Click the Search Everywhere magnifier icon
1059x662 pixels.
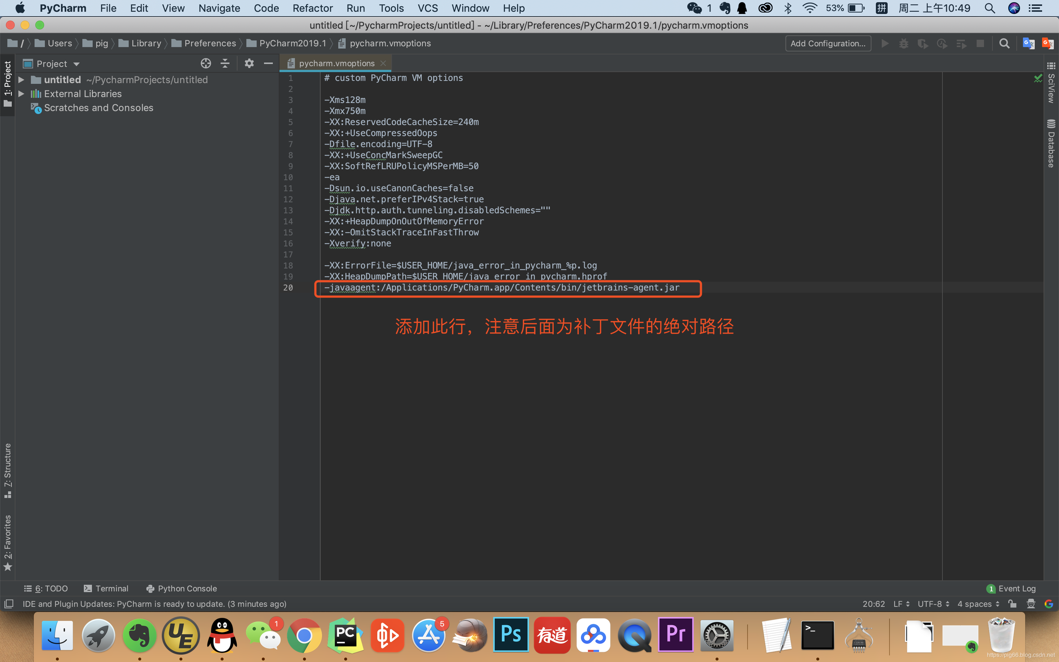coord(1004,43)
